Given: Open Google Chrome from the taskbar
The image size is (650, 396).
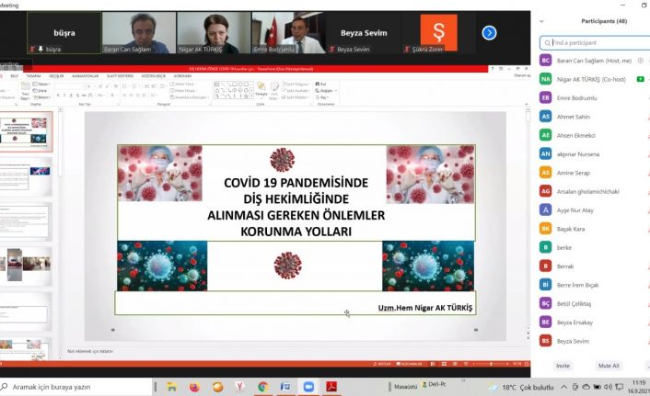Looking at the screenshot, I should tap(262, 387).
